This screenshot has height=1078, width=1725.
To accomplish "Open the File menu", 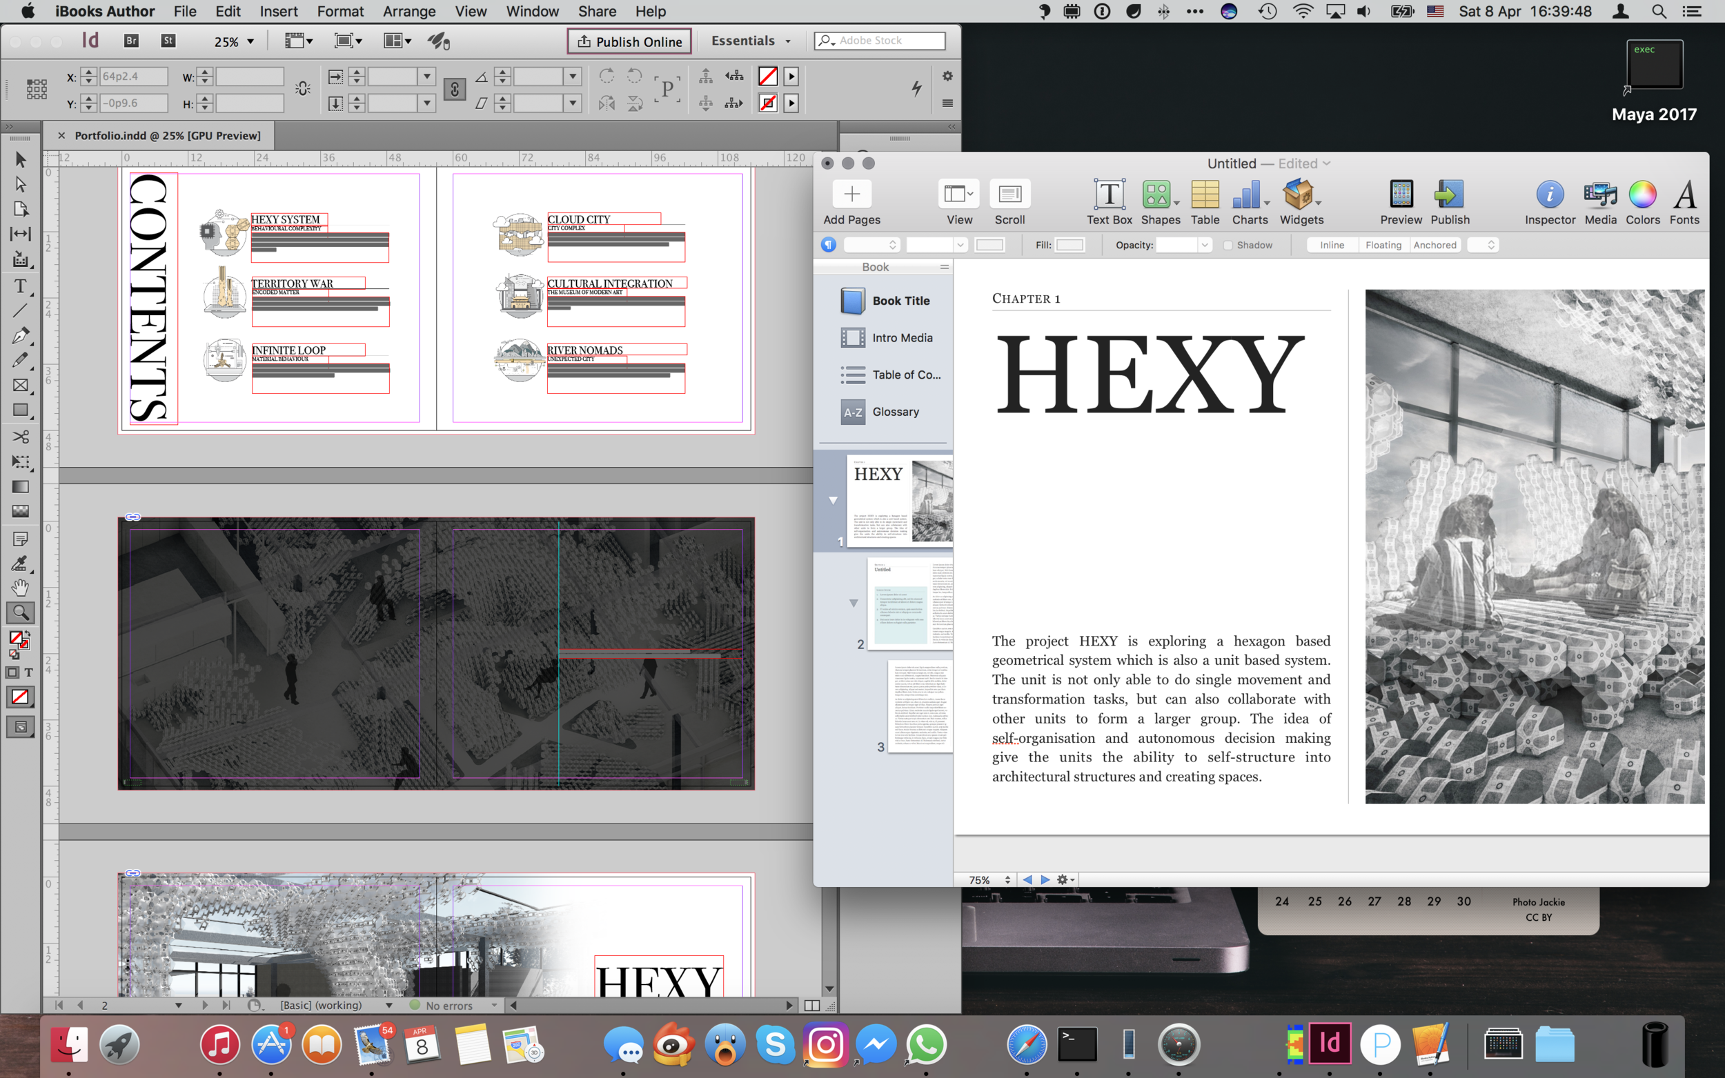I will [185, 12].
